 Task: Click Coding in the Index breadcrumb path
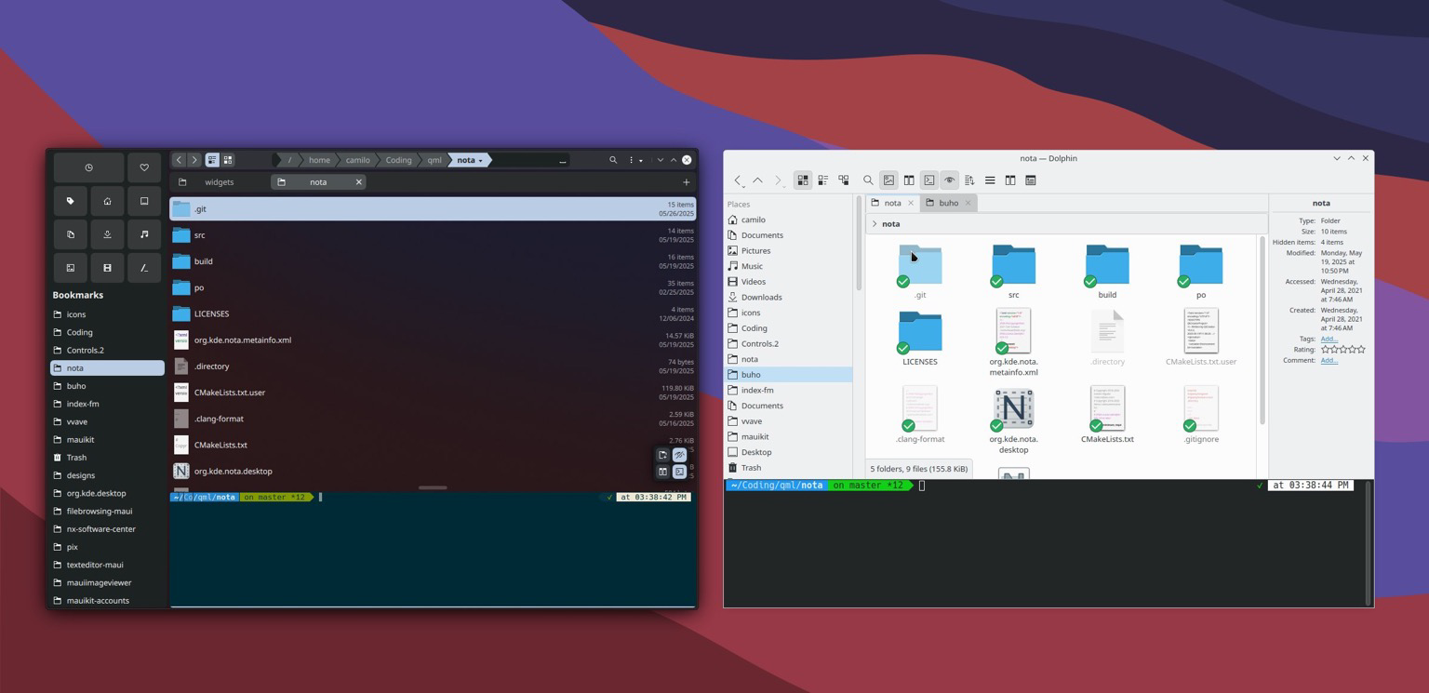[398, 160]
